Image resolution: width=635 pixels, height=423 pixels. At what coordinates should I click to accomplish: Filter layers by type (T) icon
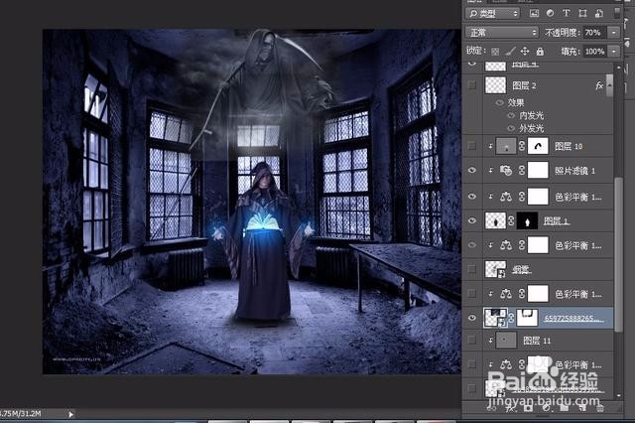[567, 13]
